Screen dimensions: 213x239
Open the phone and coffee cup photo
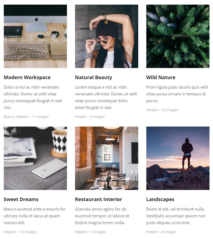pyautogui.click(x=35, y=158)
